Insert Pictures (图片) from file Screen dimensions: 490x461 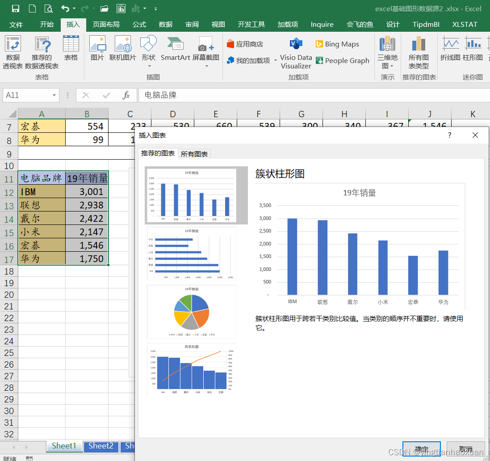[97, 48]
